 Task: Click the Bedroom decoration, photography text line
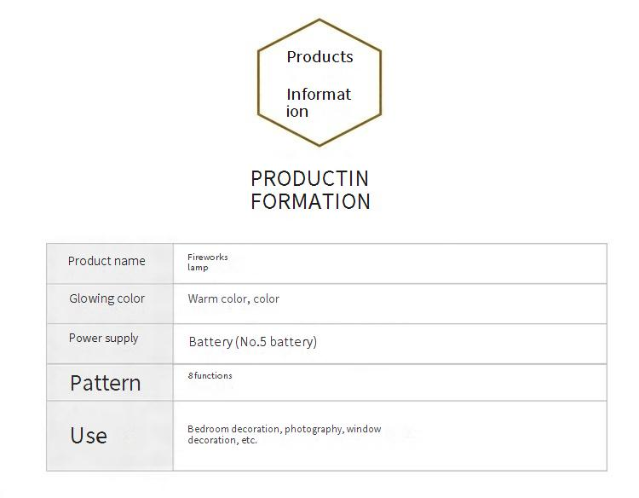point(285,429)
